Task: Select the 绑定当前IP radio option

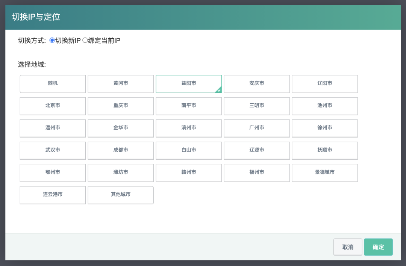Action: [85, 41]
